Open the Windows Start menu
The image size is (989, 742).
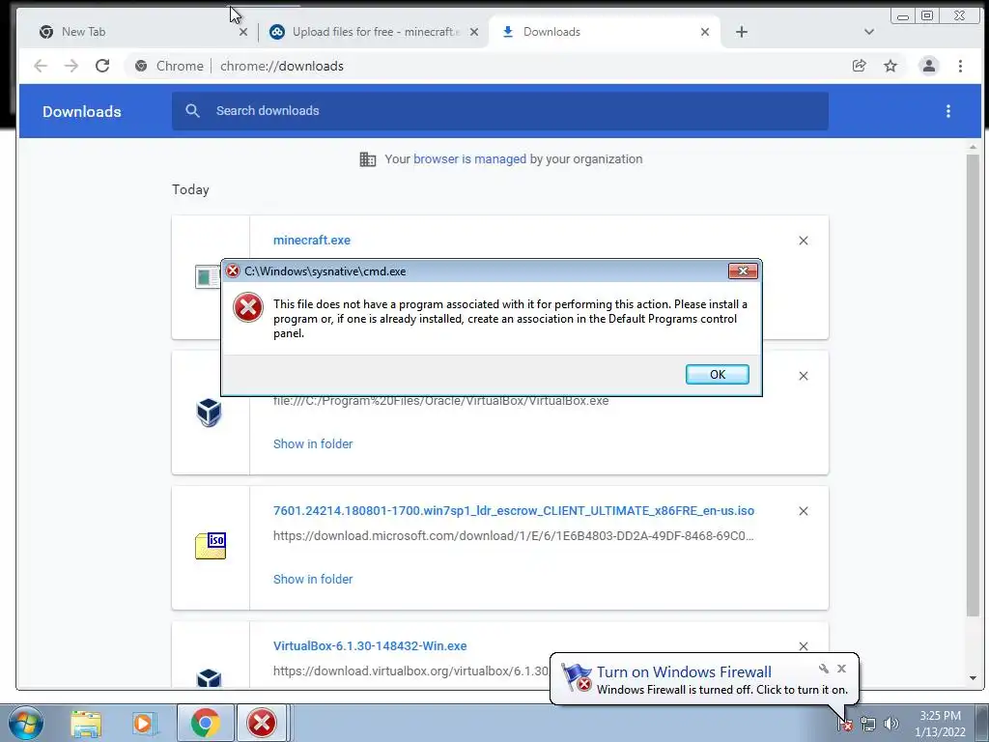pos(24,723)
